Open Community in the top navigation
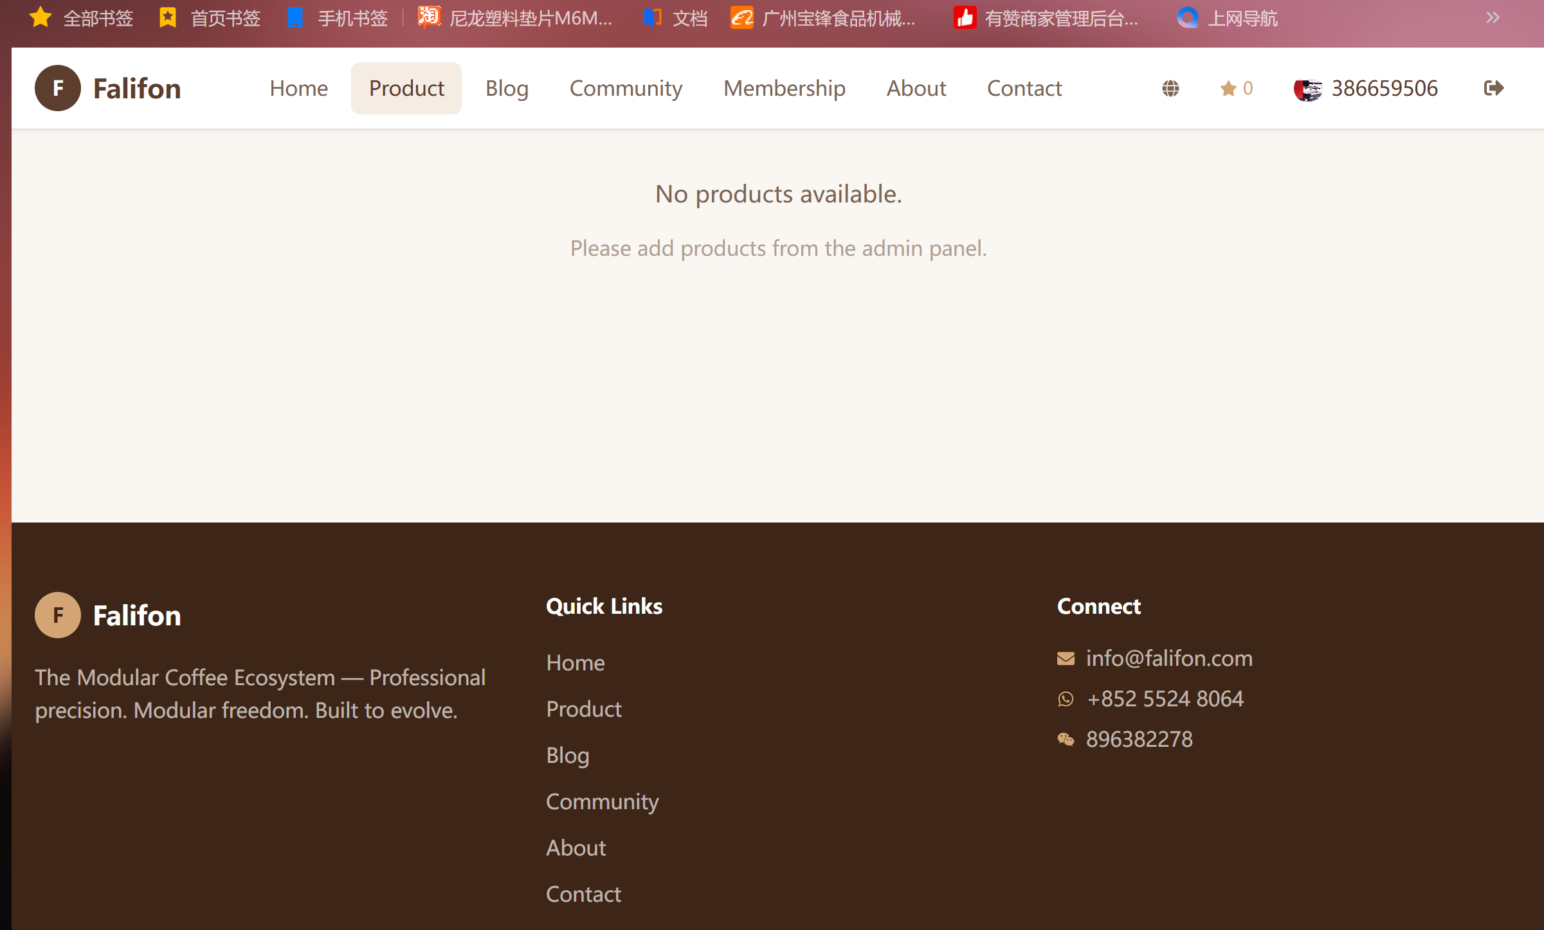This screenshot has height=930, width=1544. (626, 88)
